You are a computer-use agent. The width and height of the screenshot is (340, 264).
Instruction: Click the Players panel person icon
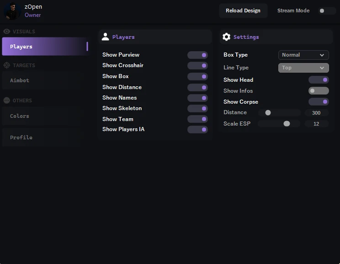106,37
